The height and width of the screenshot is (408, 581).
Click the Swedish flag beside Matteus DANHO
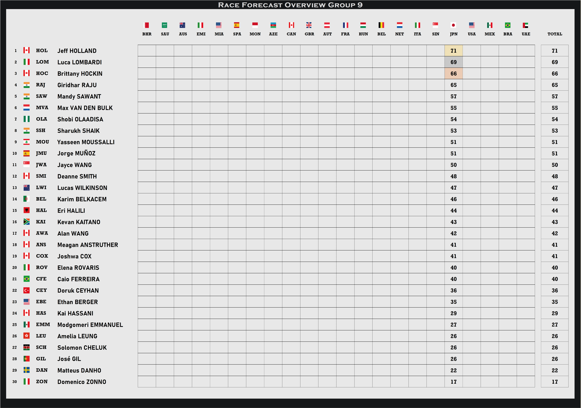(x=26, y=370)
